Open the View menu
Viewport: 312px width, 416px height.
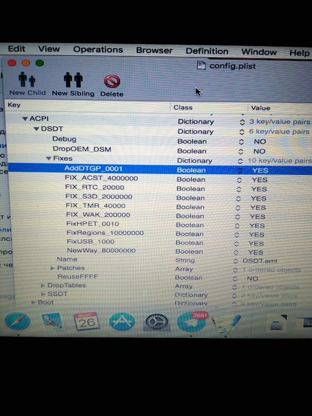pyautogui.click(x=49, y=49)
